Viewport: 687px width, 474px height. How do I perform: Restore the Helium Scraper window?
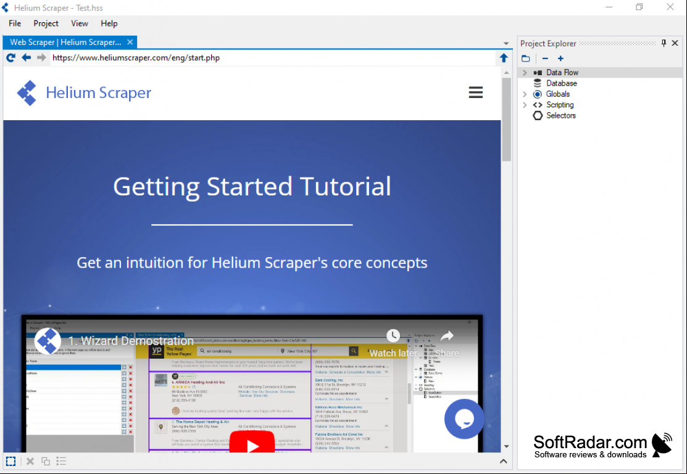pyautogui.click(x=639, y=7)
